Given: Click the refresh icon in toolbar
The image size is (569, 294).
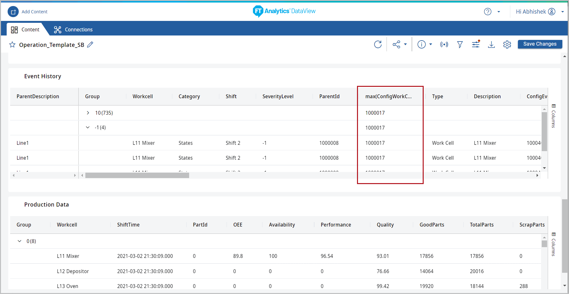Looking at the screenshot, I should click(378, 44).
